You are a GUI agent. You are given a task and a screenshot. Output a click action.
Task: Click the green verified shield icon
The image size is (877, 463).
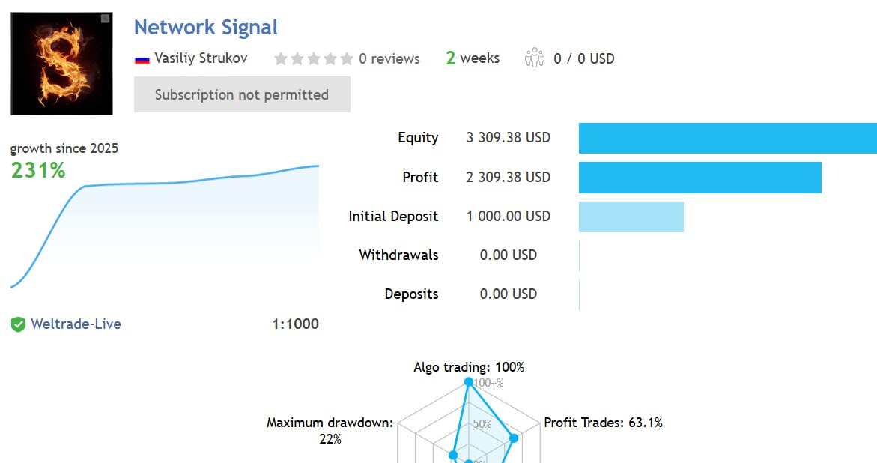[x=18, y=324]
